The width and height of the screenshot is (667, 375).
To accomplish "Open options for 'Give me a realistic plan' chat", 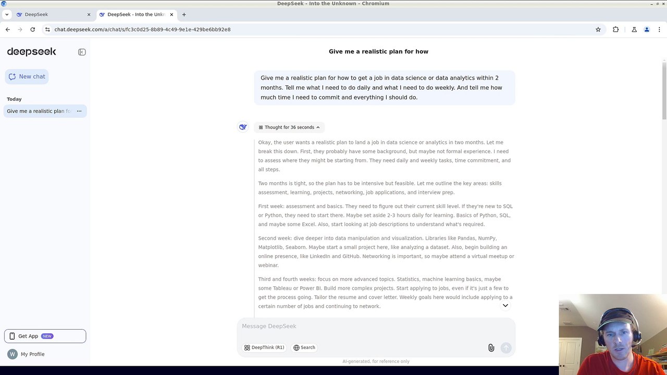I will point(79,111).
